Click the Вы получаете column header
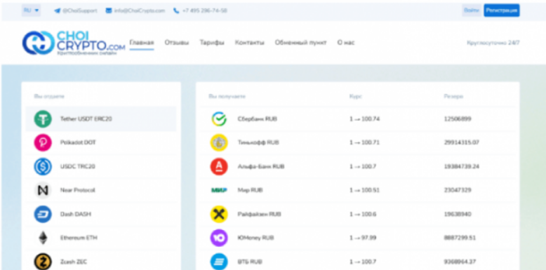Screen dimensions: 546x270 227,96
